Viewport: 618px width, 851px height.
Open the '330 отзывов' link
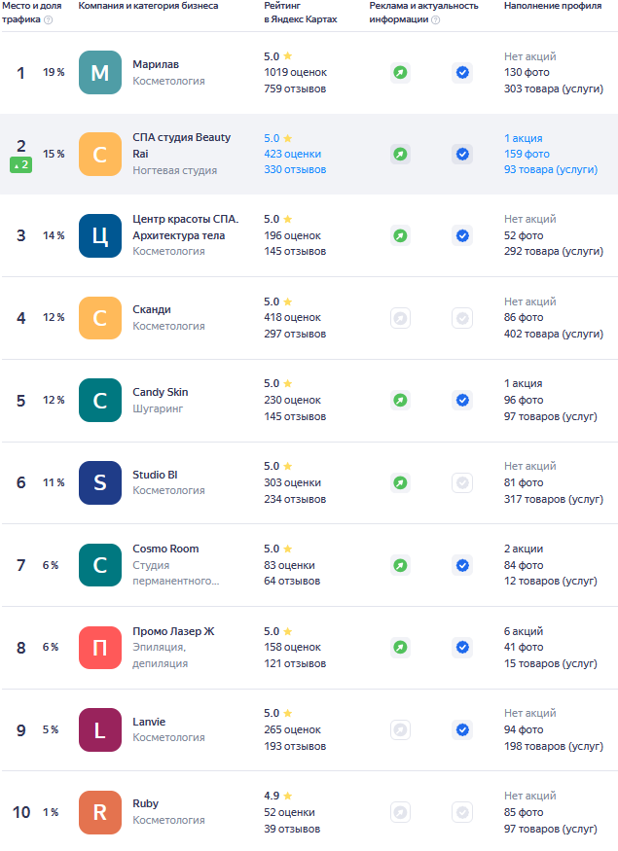[295, 170]
